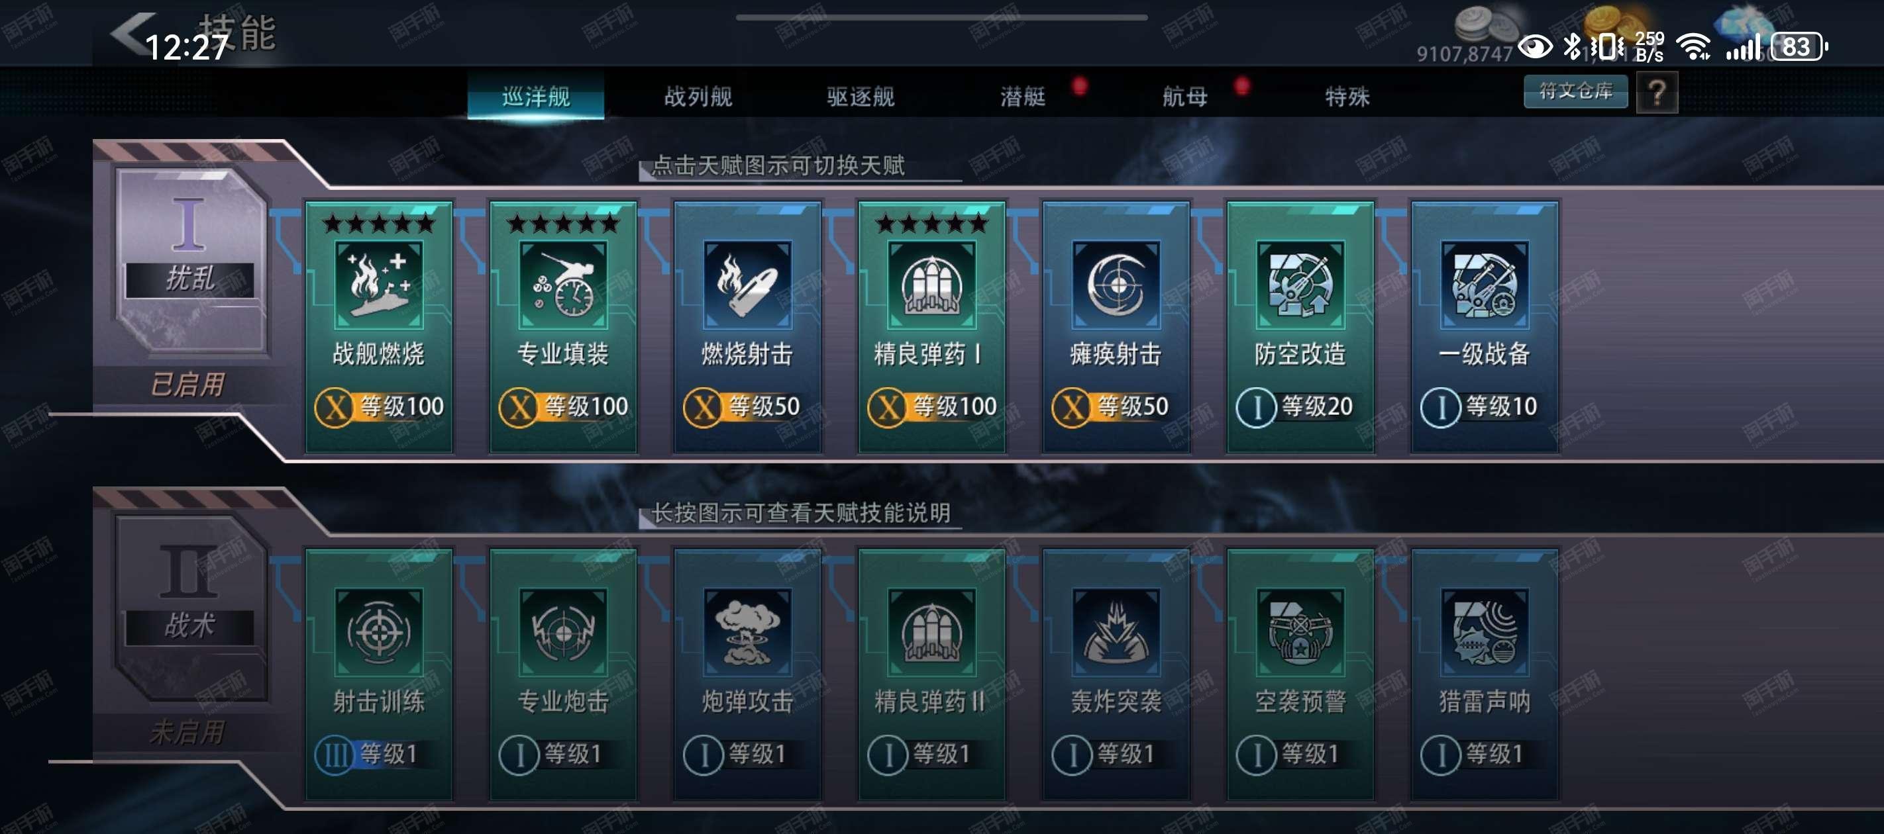Viewport: 1884px width, 834px height.
Task: Click the question mark help button
Action: [x=1657, y=93]
